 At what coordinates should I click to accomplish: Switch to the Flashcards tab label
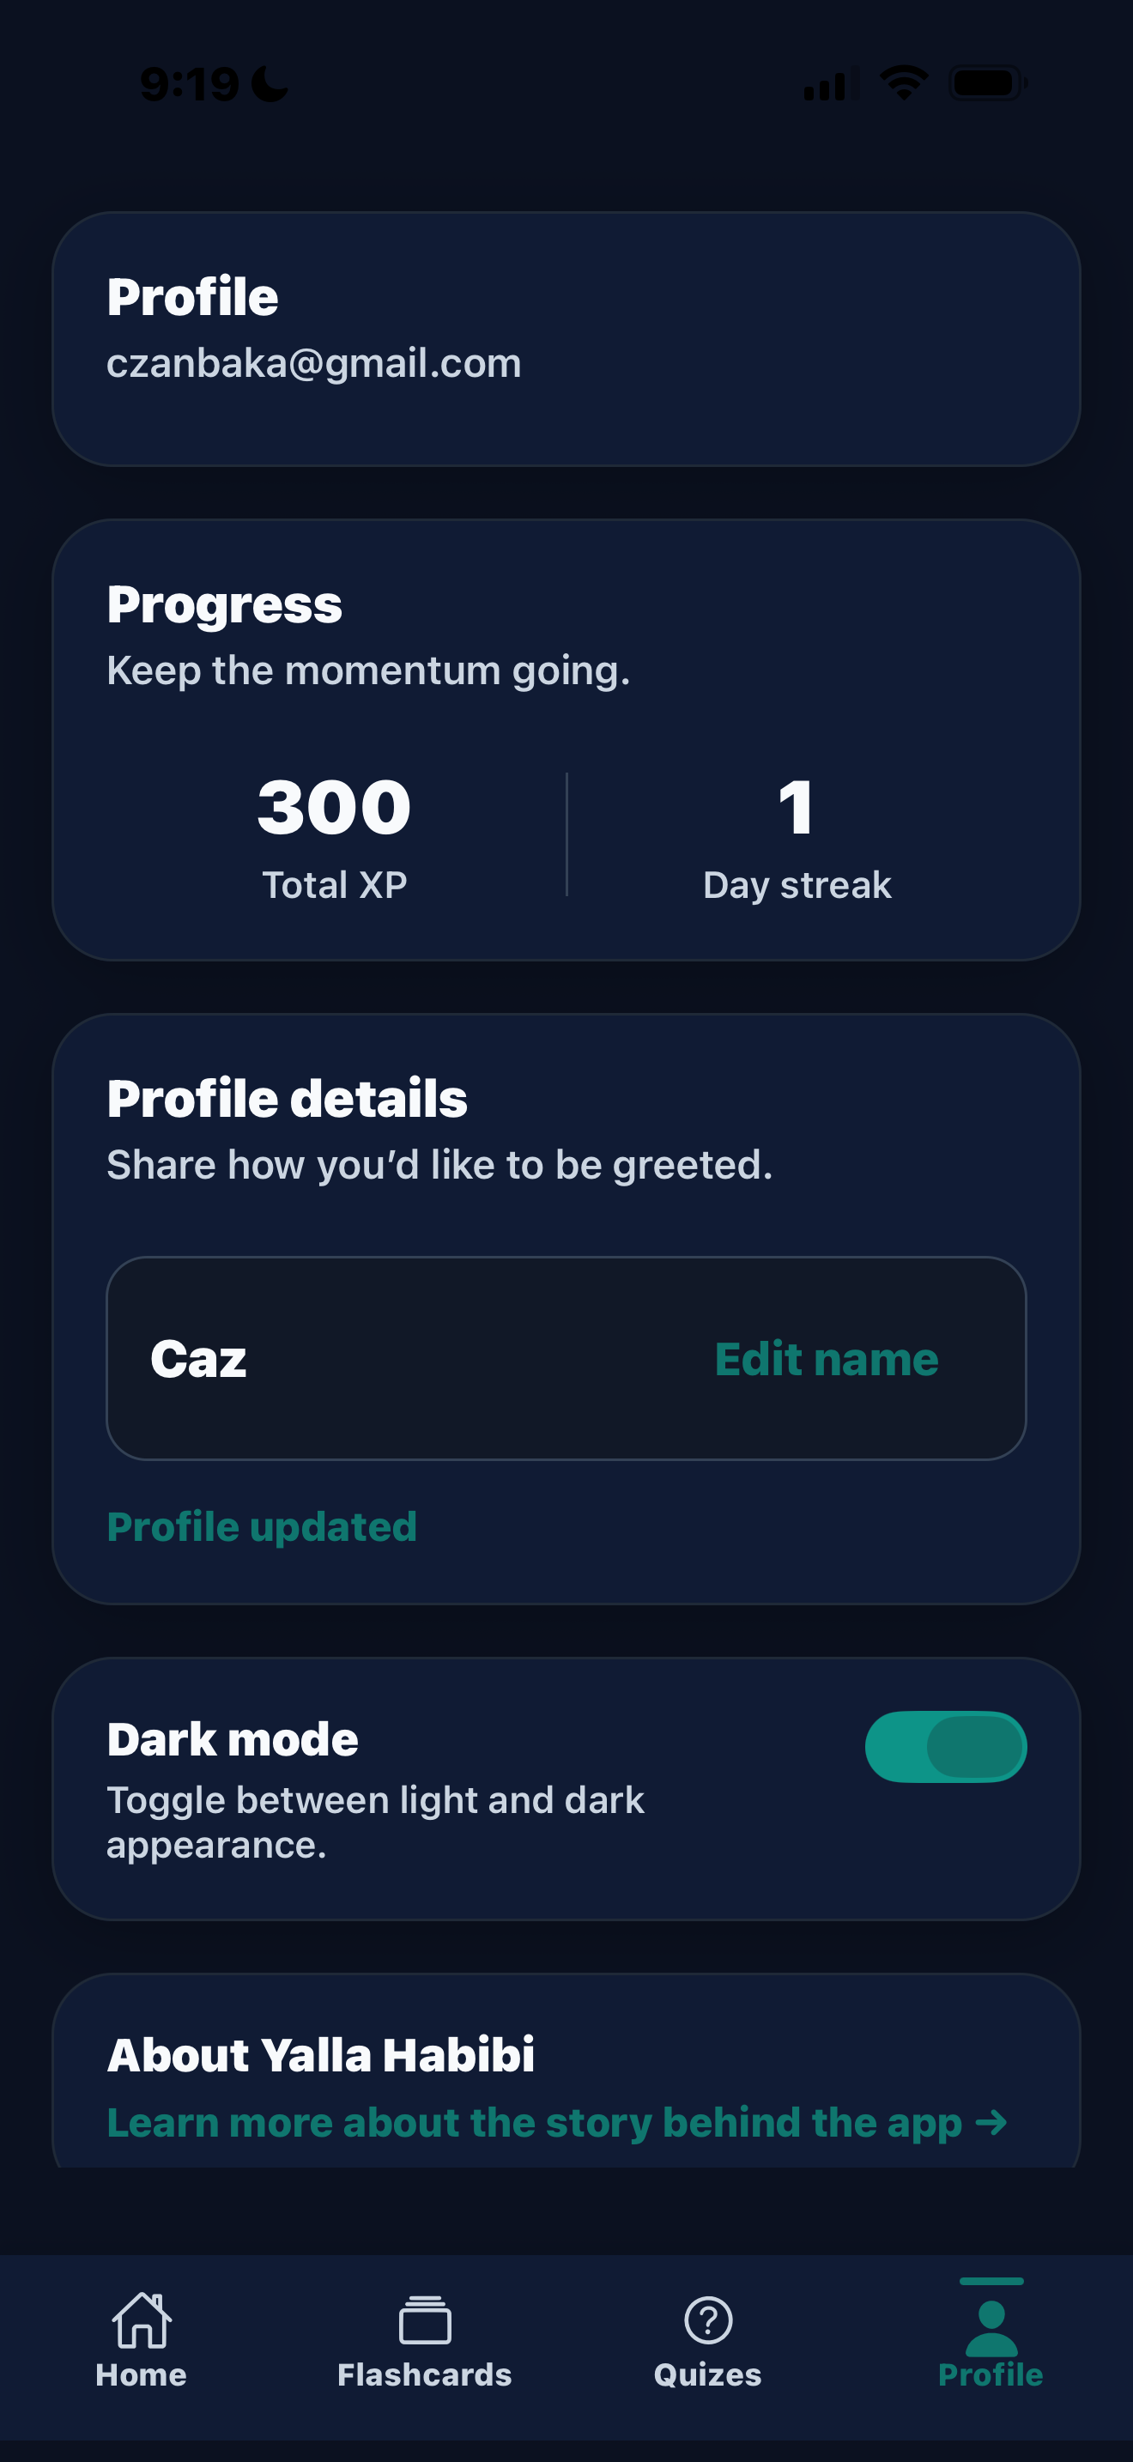click(424, 2375)
